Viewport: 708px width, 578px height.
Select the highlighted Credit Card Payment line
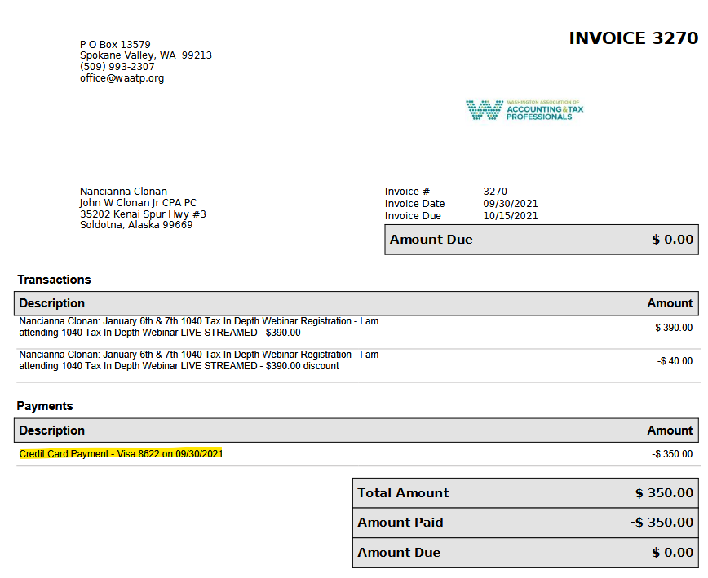click(121, 453)
